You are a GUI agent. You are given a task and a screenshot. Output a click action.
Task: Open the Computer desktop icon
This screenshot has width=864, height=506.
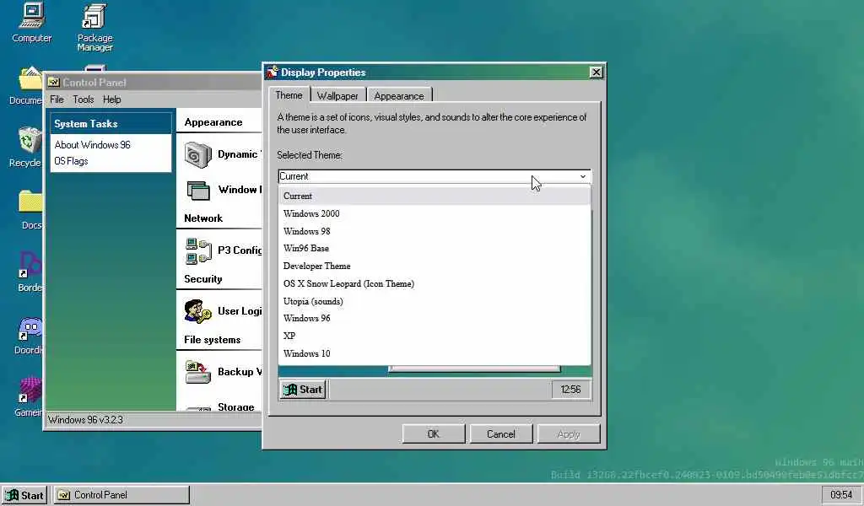pos(31,22)
